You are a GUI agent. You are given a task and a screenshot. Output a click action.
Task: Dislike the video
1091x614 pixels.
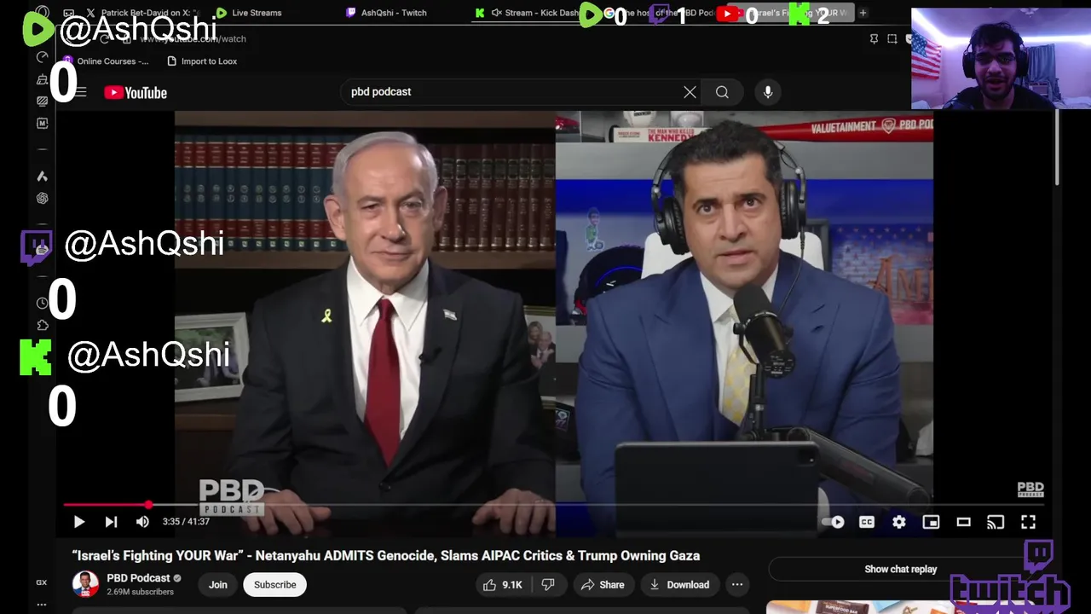(x=548, y=585)
